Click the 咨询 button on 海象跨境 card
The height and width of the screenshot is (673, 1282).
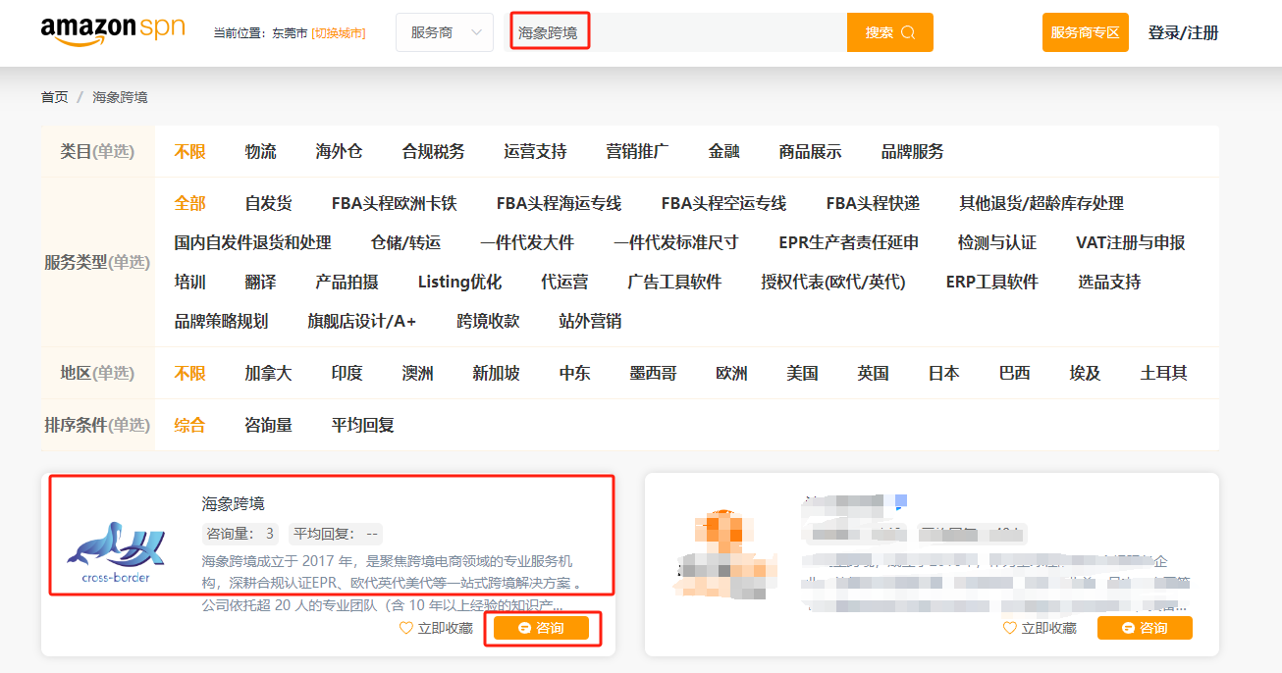[542, 628]
